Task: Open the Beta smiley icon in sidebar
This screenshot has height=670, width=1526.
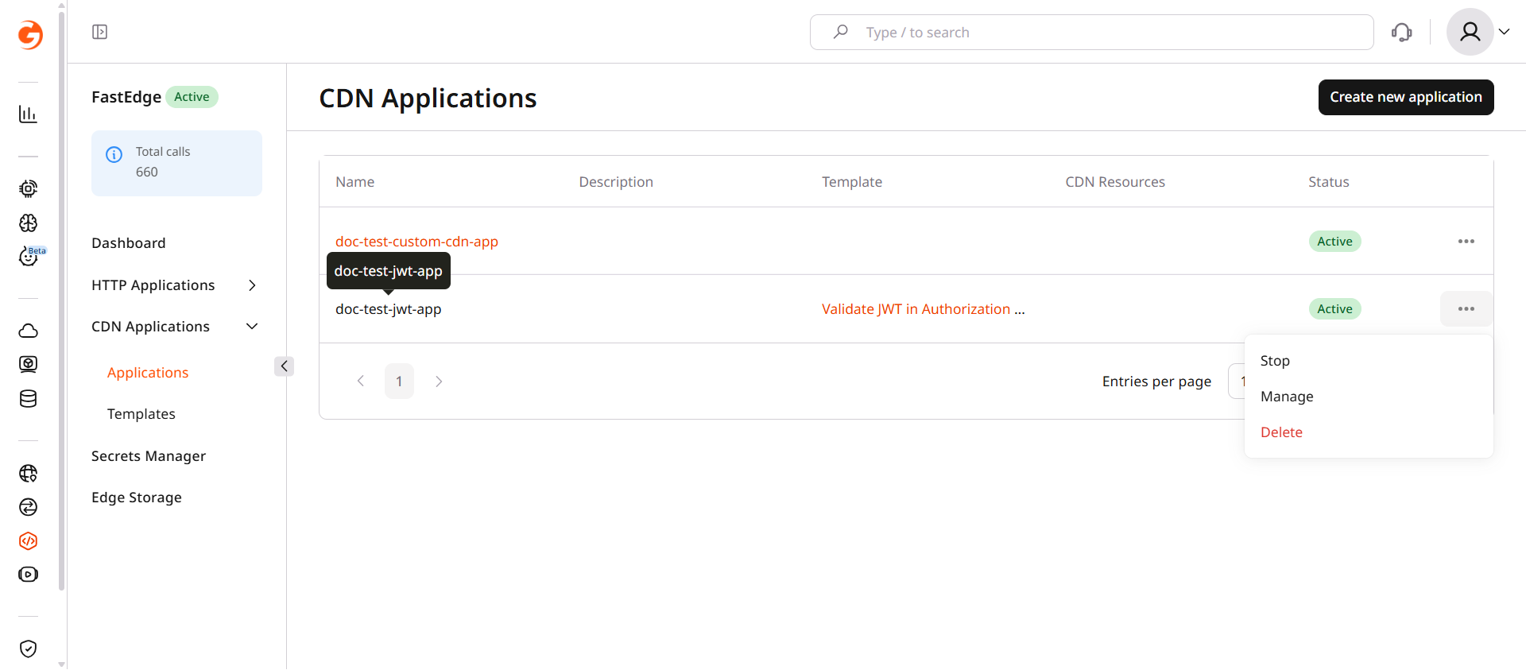Action: point(30,256)
